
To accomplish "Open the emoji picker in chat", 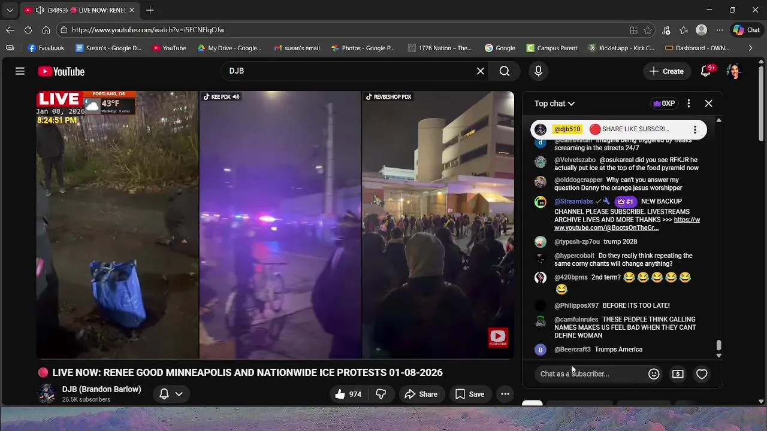I will (x=654, y=374).
